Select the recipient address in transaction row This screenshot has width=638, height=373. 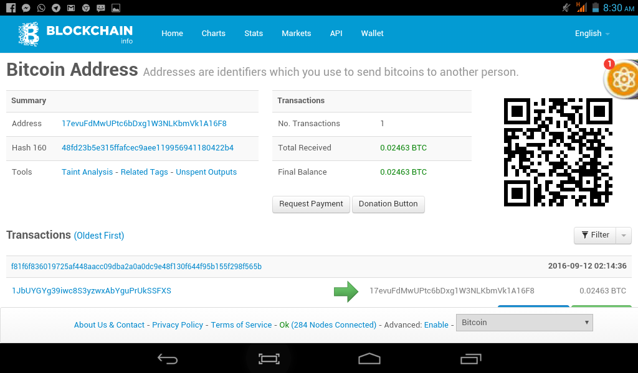(452, 291)
